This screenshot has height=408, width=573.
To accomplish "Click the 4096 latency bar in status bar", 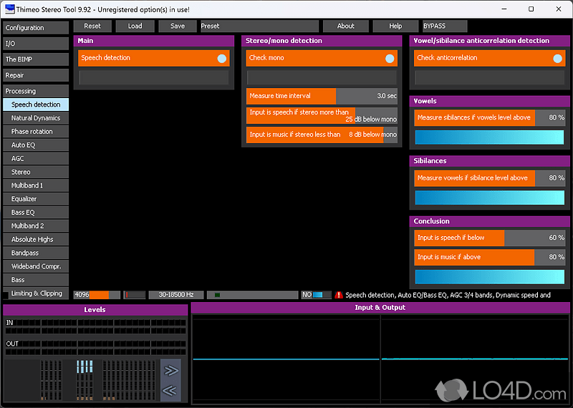I will pos(97,295).
